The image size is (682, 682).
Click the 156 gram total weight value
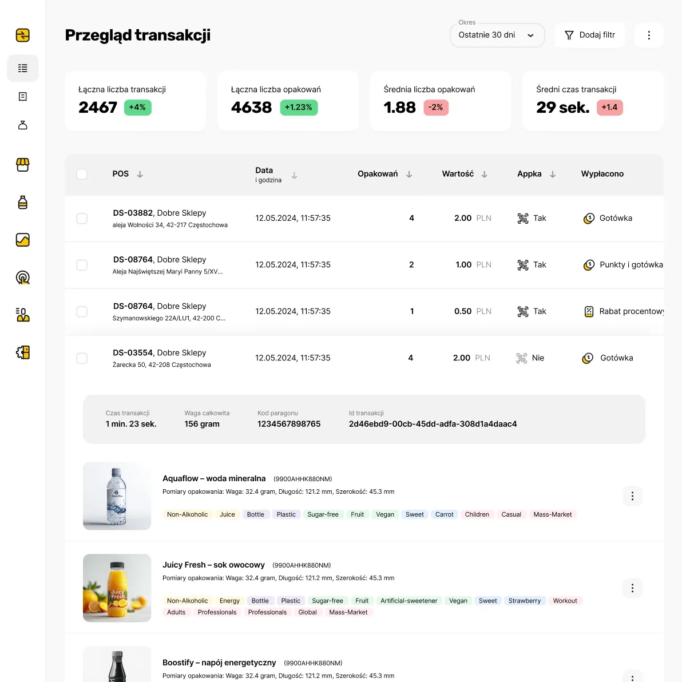click(x=202, y=424)
